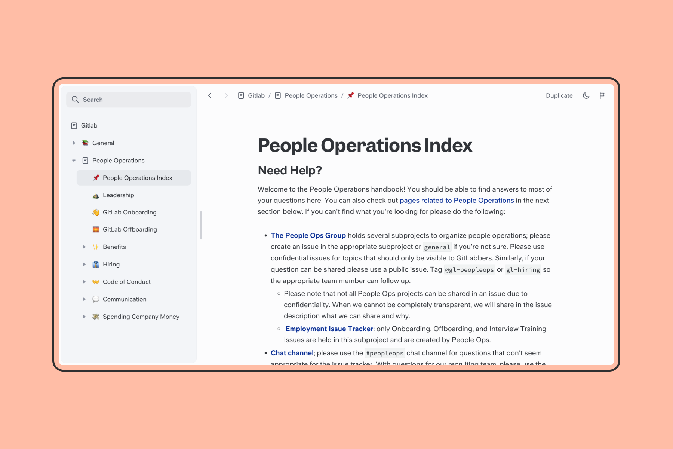Viewport: 673px width, 449px height.
Task: Open The People Ops Group link
Action: click(308, 236)
